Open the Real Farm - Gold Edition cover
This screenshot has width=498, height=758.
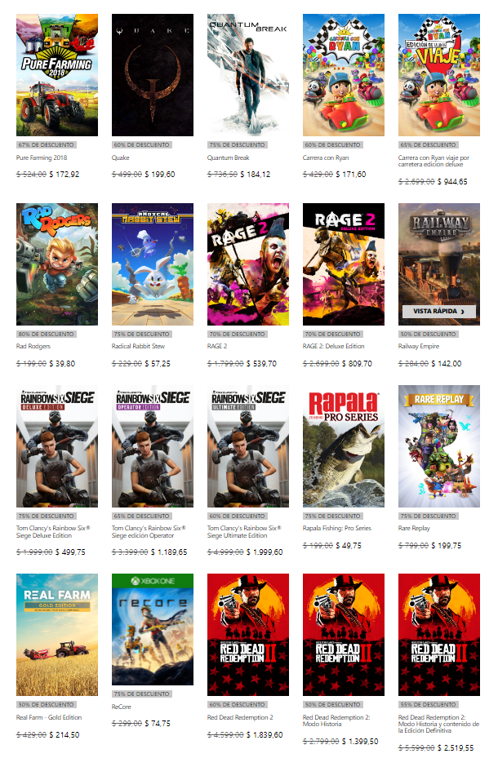(57, 635)
